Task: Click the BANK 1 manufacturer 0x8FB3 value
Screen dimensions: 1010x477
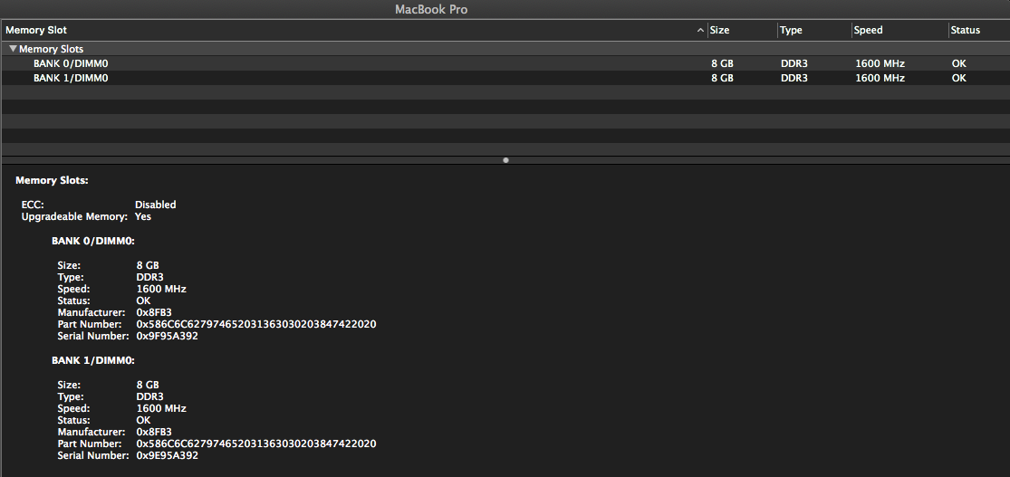Action: 154,432
